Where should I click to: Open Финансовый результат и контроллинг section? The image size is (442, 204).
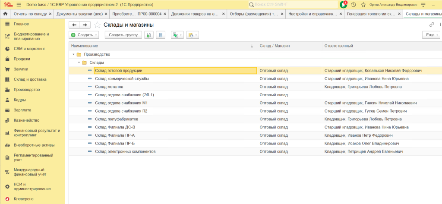pos(37,133)
